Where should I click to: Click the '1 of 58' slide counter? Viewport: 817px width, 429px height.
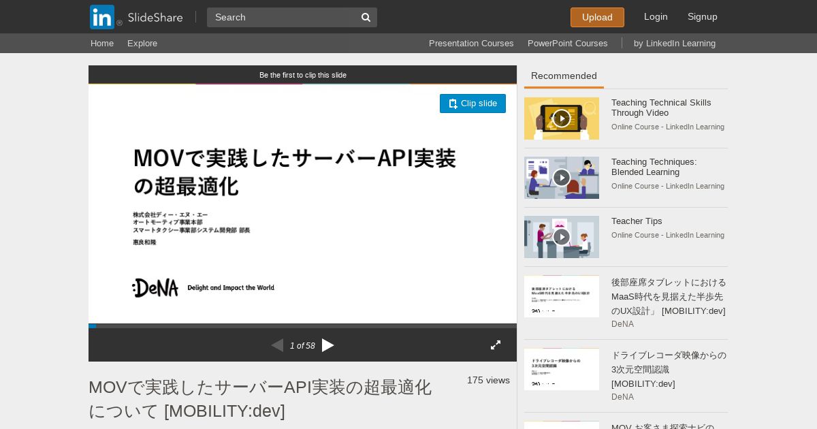[x=302, y=346]
